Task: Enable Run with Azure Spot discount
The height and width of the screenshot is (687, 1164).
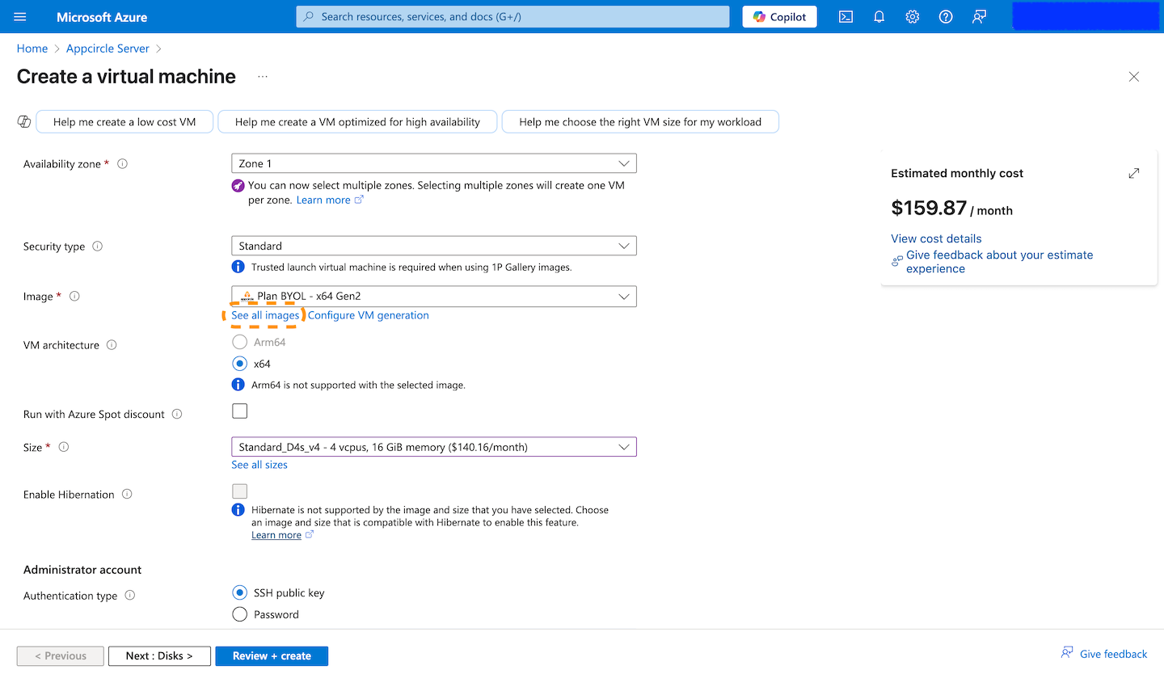Action: (x=240, y=411)
